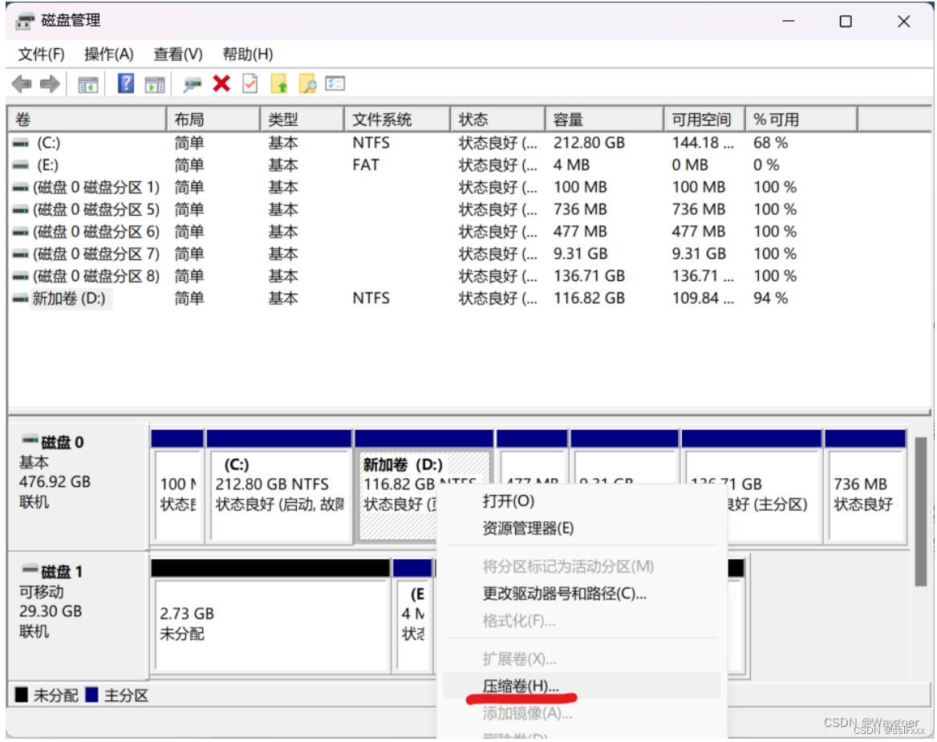Open the 查看(V) menu
Viewport: 937px width, 742px height.
[x=178, y=55]
